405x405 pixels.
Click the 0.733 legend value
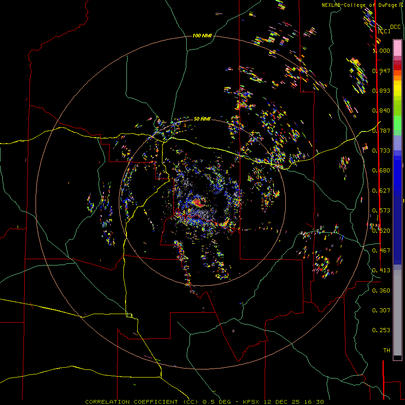(x=381, y=151)
